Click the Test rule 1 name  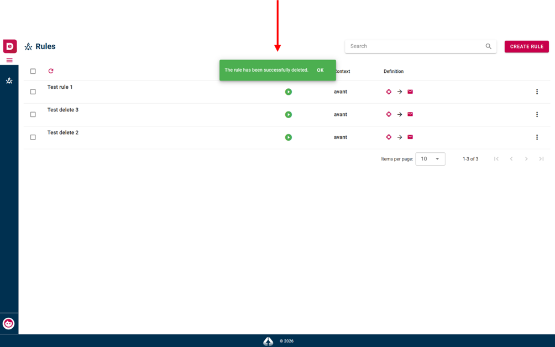tap(60, 87)
